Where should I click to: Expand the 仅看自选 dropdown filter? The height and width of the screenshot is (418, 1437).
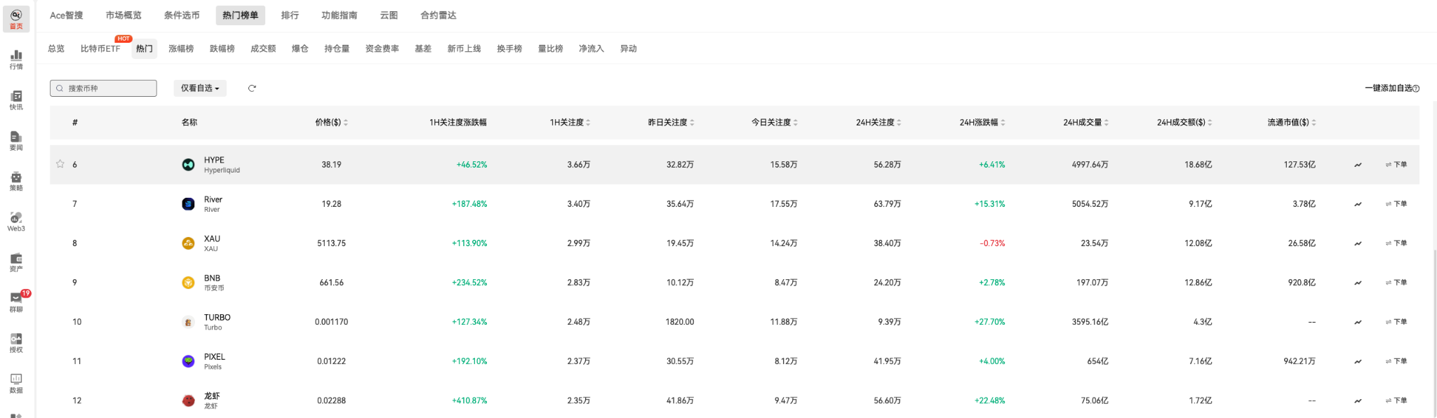click(x=200, y=88)
